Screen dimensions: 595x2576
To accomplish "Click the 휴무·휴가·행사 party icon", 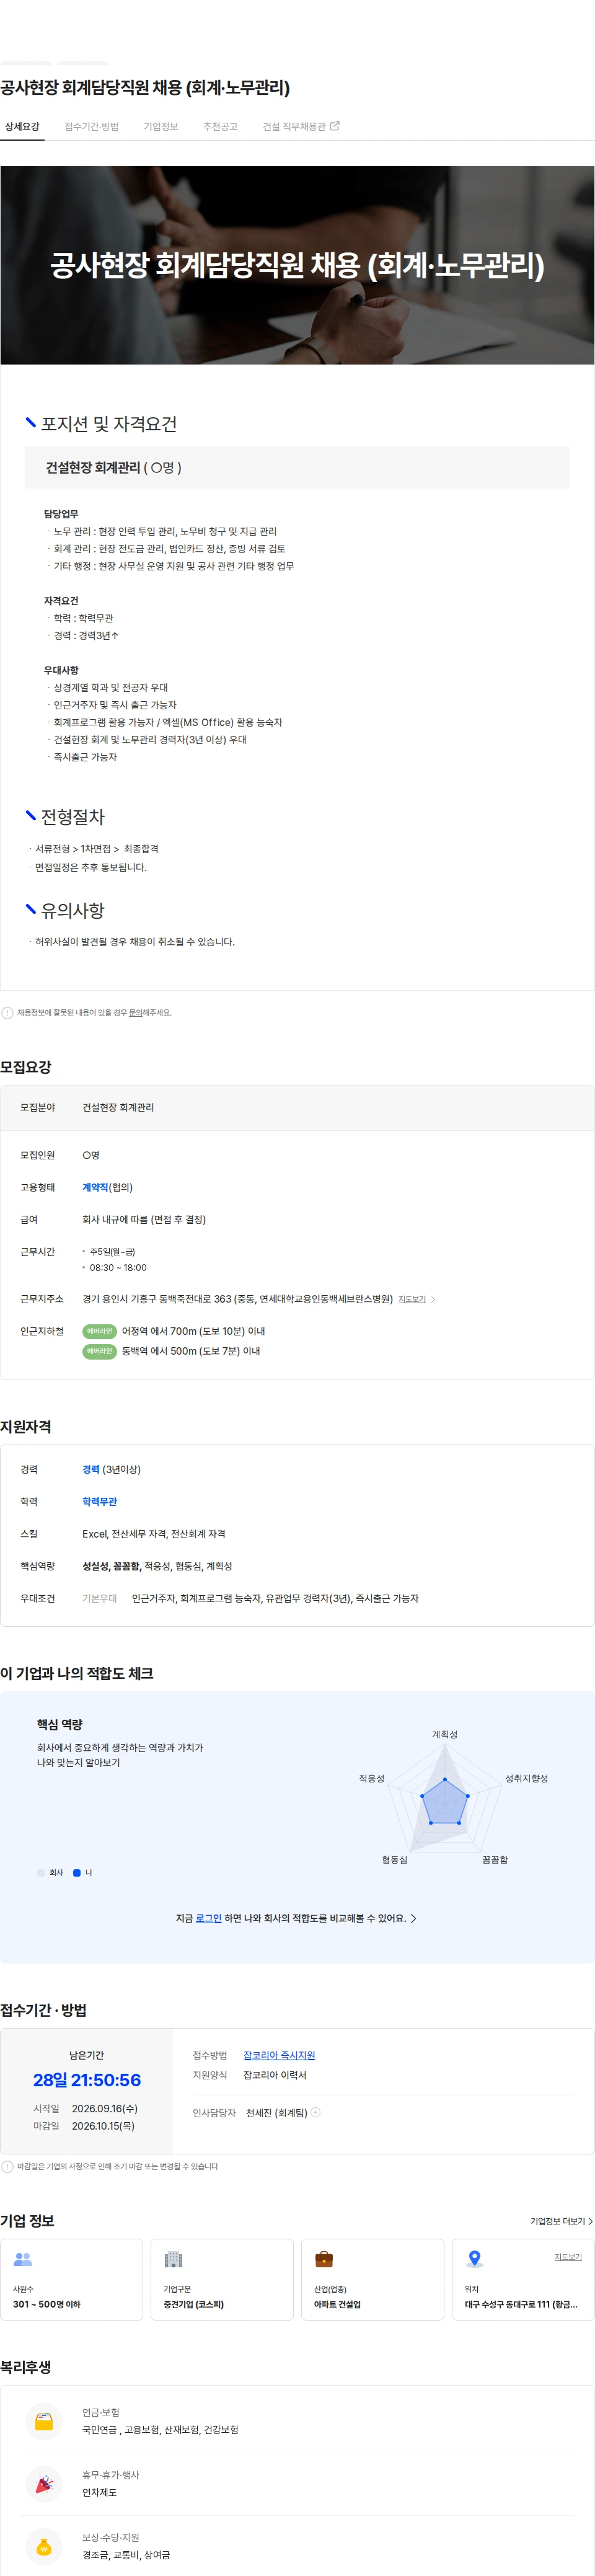I will click(x=44, y=2483).
